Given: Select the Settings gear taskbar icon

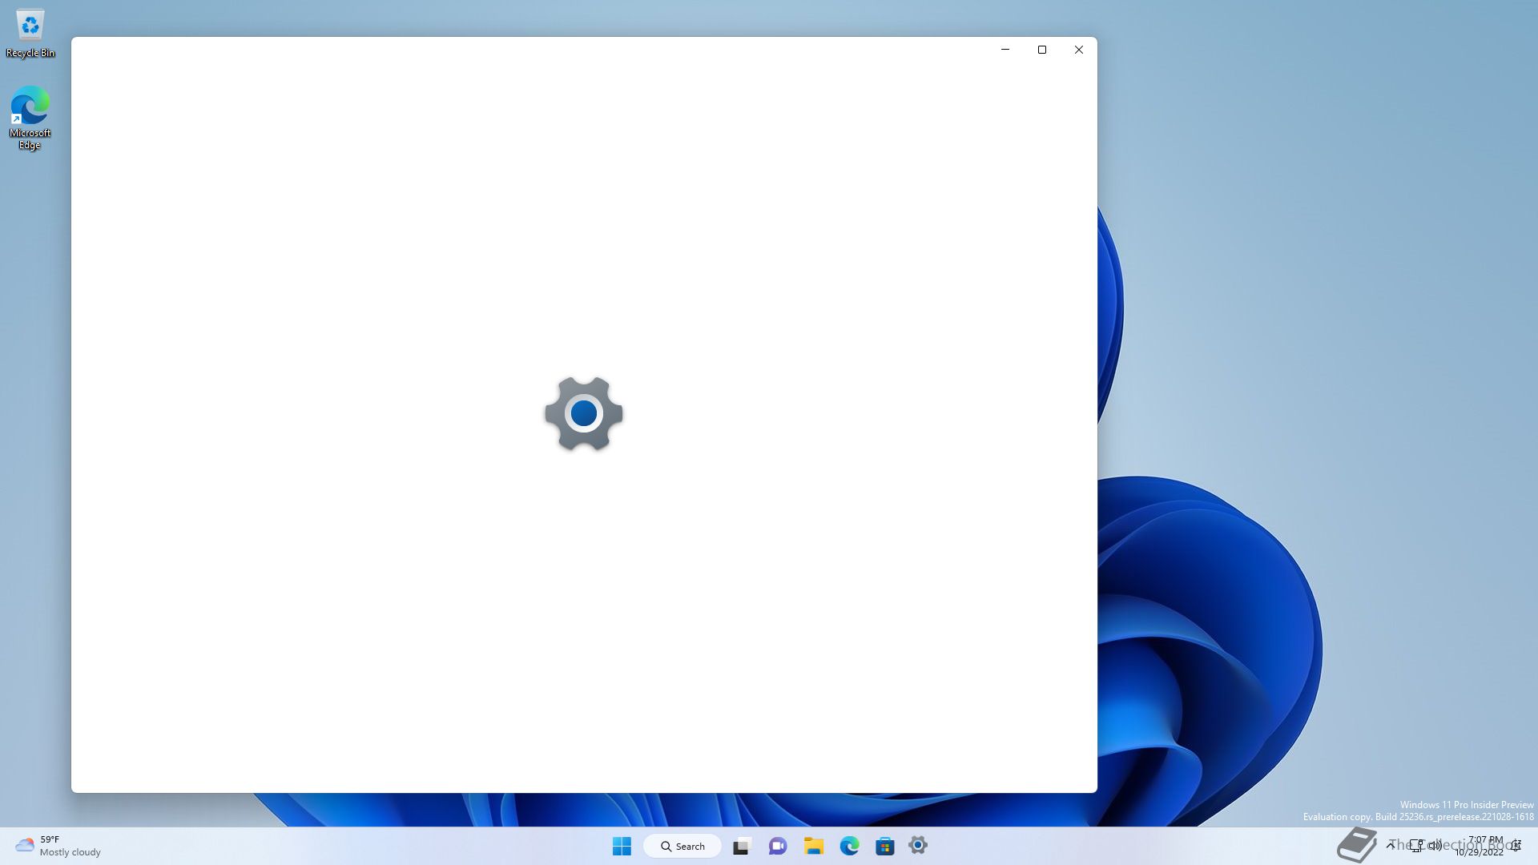Looking at the screenshot, I should tap(918, 845).
